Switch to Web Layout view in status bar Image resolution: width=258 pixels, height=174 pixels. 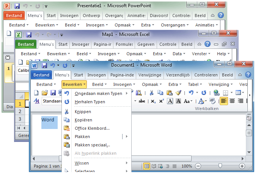(160, 166)
